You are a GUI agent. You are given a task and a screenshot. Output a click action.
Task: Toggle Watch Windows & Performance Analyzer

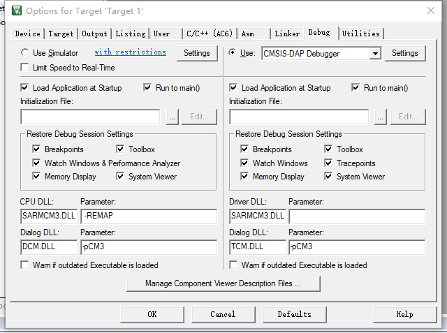click(36, 163)
